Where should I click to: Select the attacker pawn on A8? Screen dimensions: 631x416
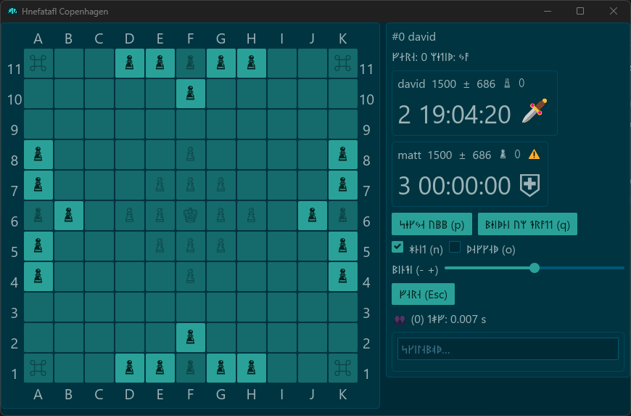tap(38, 155)
